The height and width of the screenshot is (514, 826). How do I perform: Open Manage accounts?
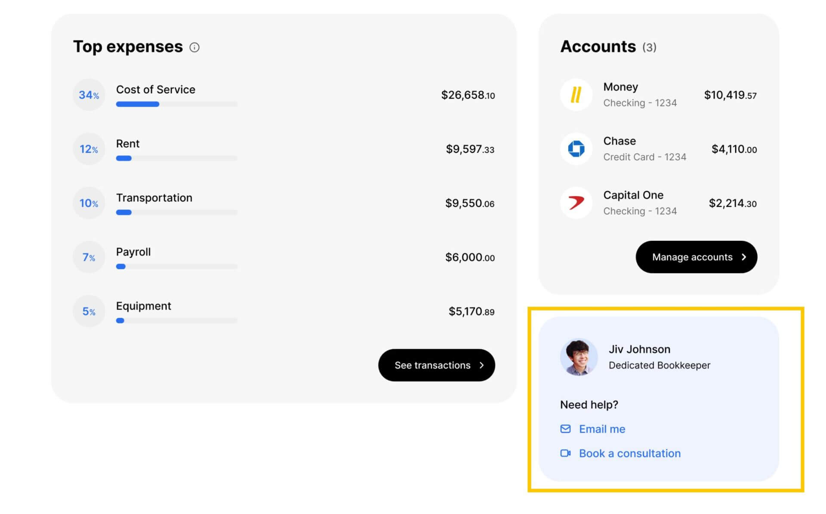pyautogui.click(x=697, y=257)
